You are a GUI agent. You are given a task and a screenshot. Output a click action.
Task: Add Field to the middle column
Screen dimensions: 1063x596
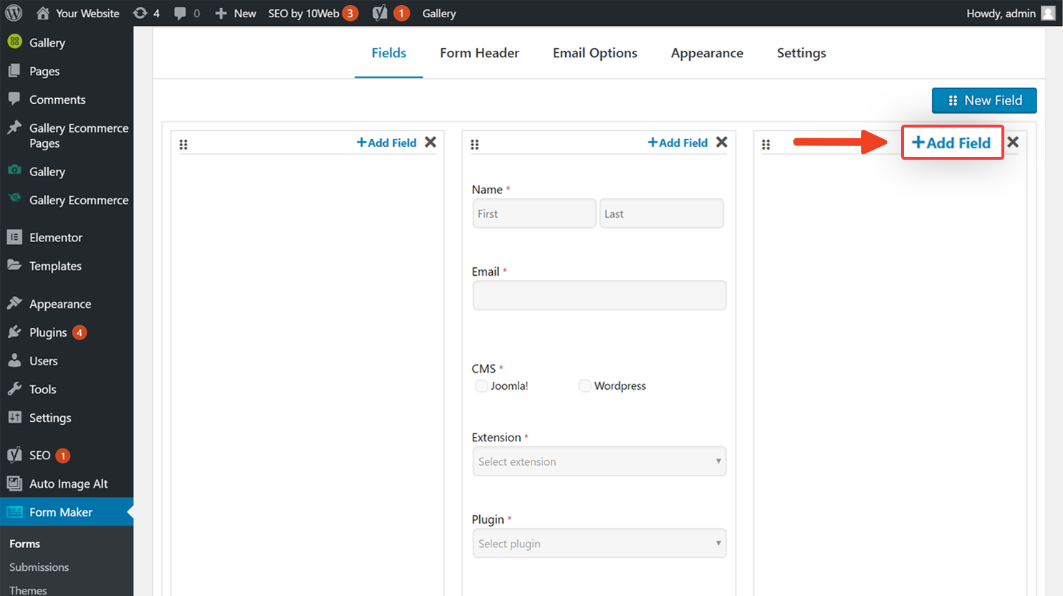[x=678, y=143]
